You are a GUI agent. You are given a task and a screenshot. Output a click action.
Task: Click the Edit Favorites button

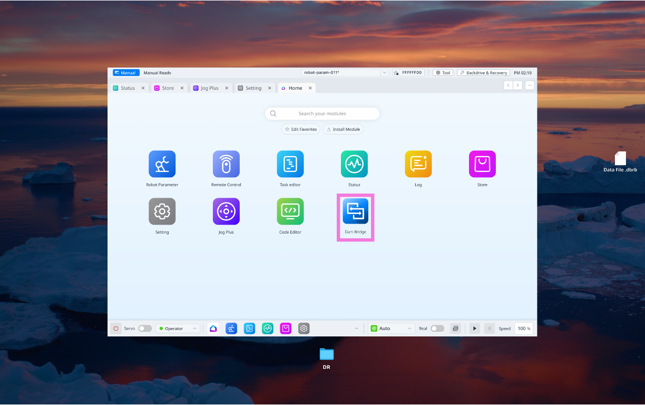pos(300,129)
